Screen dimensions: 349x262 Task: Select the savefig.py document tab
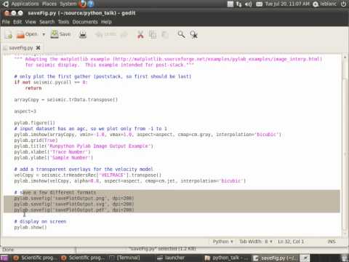pos(20,48)
